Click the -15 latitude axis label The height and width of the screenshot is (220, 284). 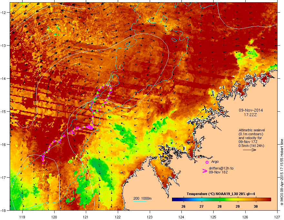coord(3,111)
